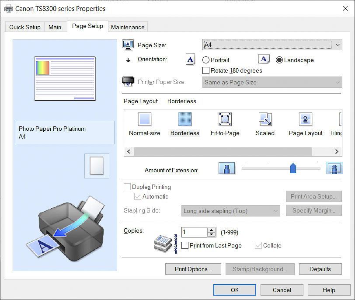Decrease the number of copies
The height and width of the screenshot is (300, 355).
[212, 234]
